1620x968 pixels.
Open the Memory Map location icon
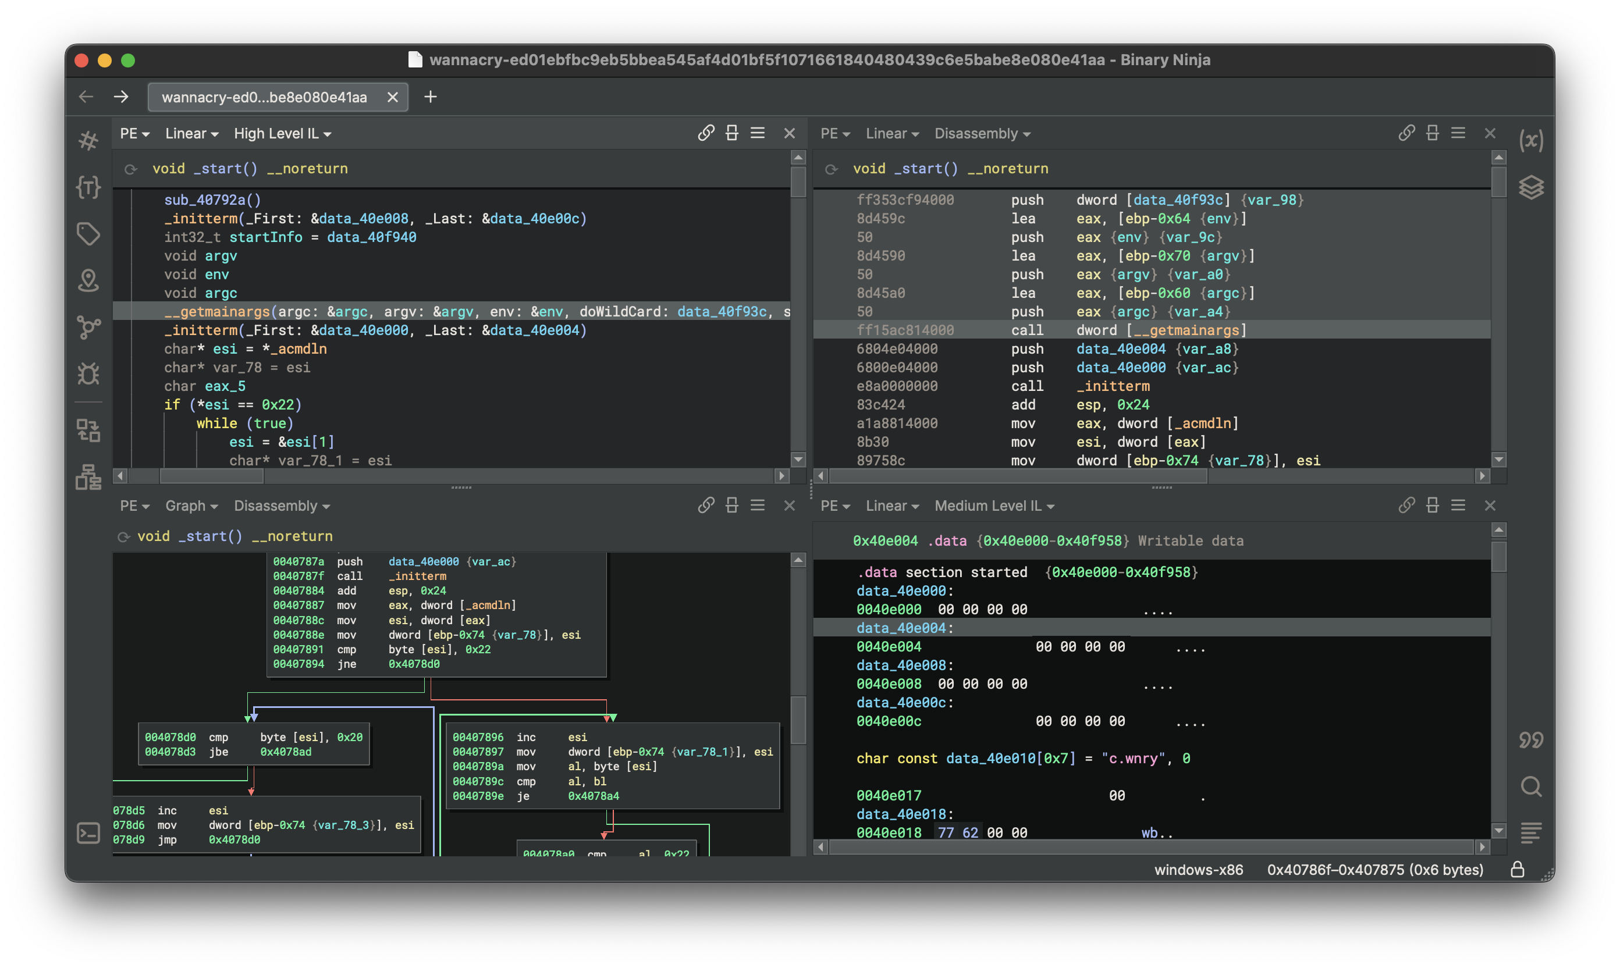(88, 280)
